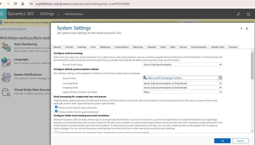
Task: Select the Email tab
Action: click(x=93, y=47)
